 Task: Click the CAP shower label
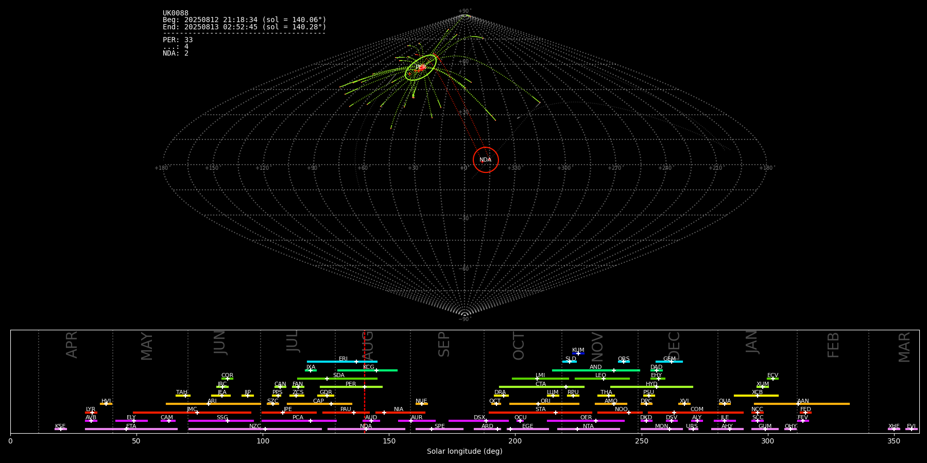point(319,401)
